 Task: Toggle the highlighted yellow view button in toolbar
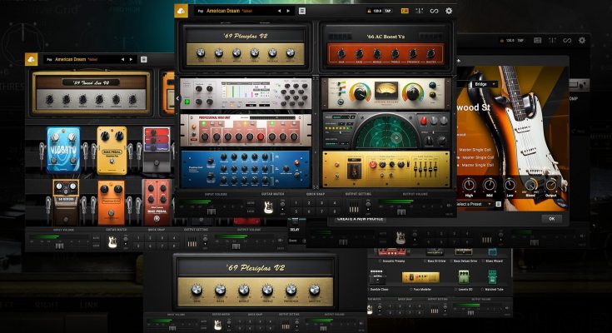pyautogui.click(x=404, y=11)
